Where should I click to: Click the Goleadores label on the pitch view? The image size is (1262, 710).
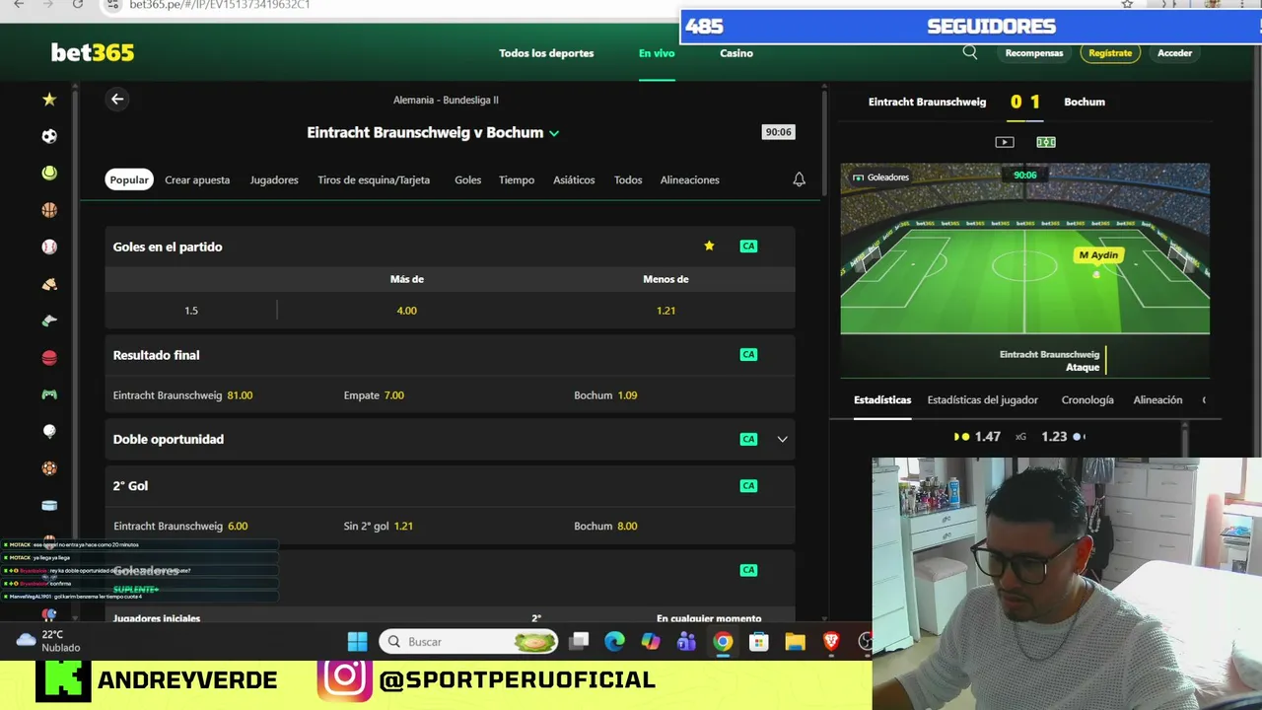point(880,177)
